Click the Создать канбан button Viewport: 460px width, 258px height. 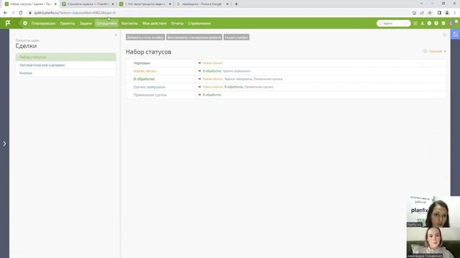click(236, 37)
